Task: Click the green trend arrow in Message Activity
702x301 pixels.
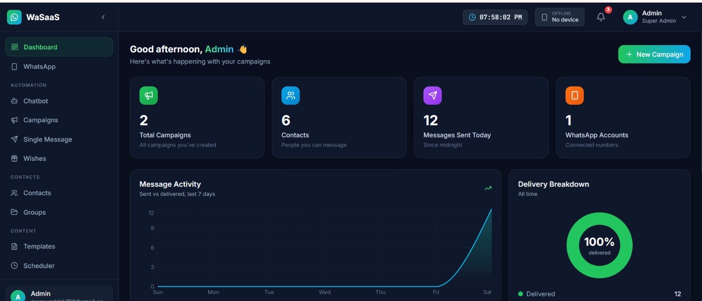Action: pos(488,188)
